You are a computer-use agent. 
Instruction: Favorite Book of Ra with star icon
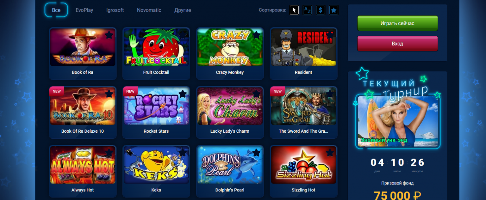coord(109,35)
